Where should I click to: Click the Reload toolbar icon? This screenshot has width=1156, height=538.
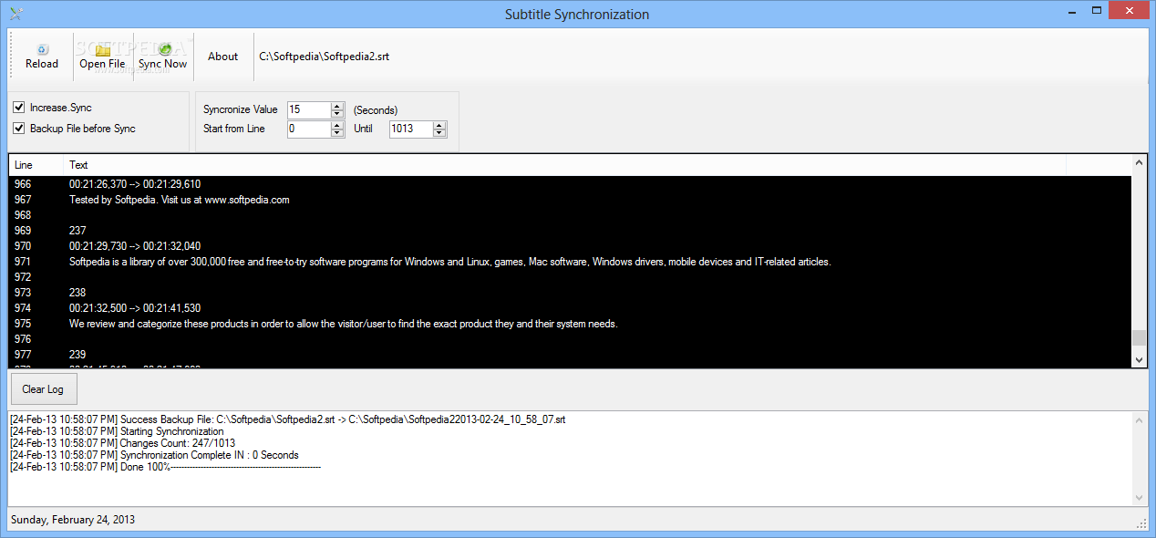[x=41, y=56]
